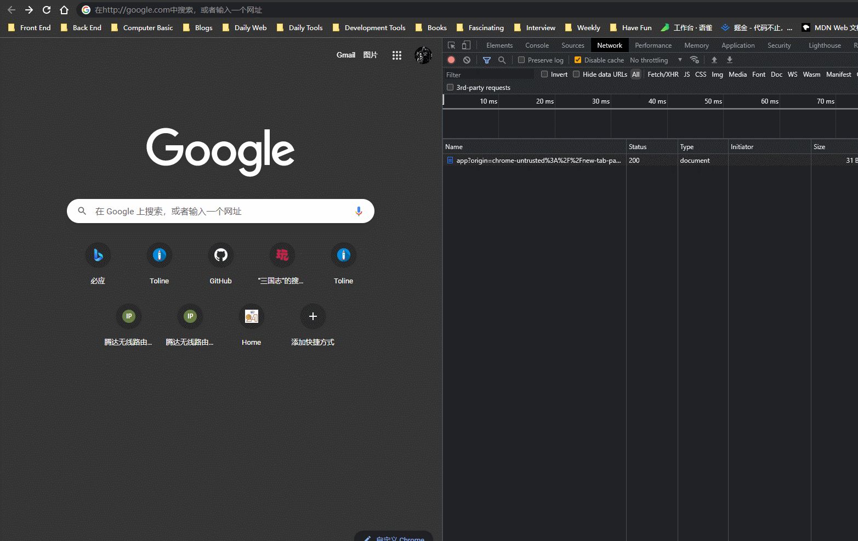Viewport: 858px width, 541px height.
Task: Open the Home shortcut tile
Action: pos(252,325)
